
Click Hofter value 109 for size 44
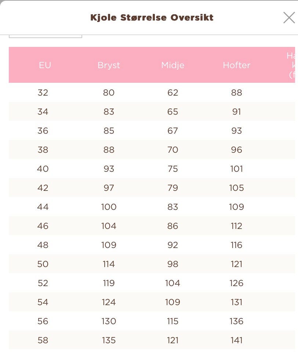point(236,207)
